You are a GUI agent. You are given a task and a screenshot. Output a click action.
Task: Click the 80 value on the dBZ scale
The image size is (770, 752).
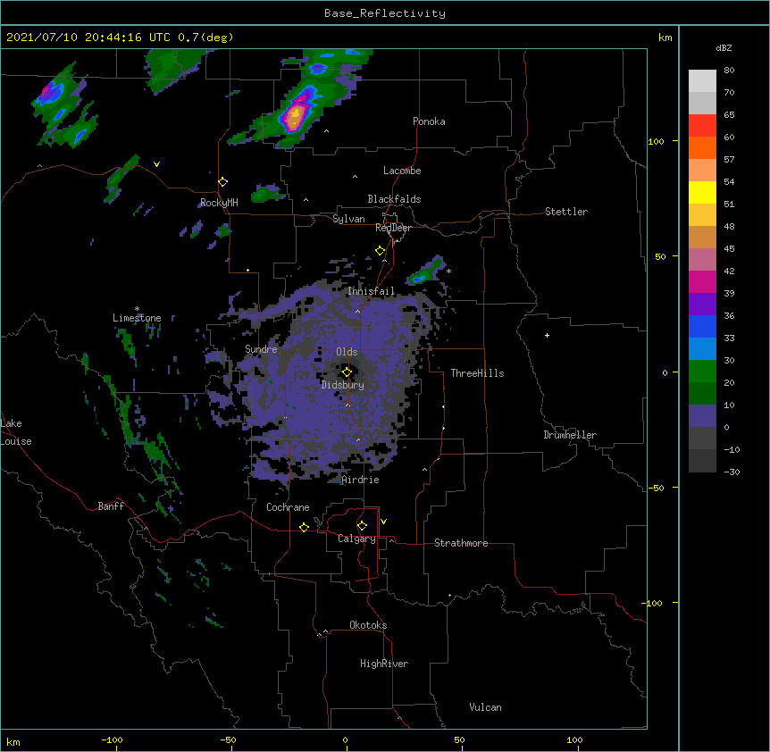click(x=729, y=71)
